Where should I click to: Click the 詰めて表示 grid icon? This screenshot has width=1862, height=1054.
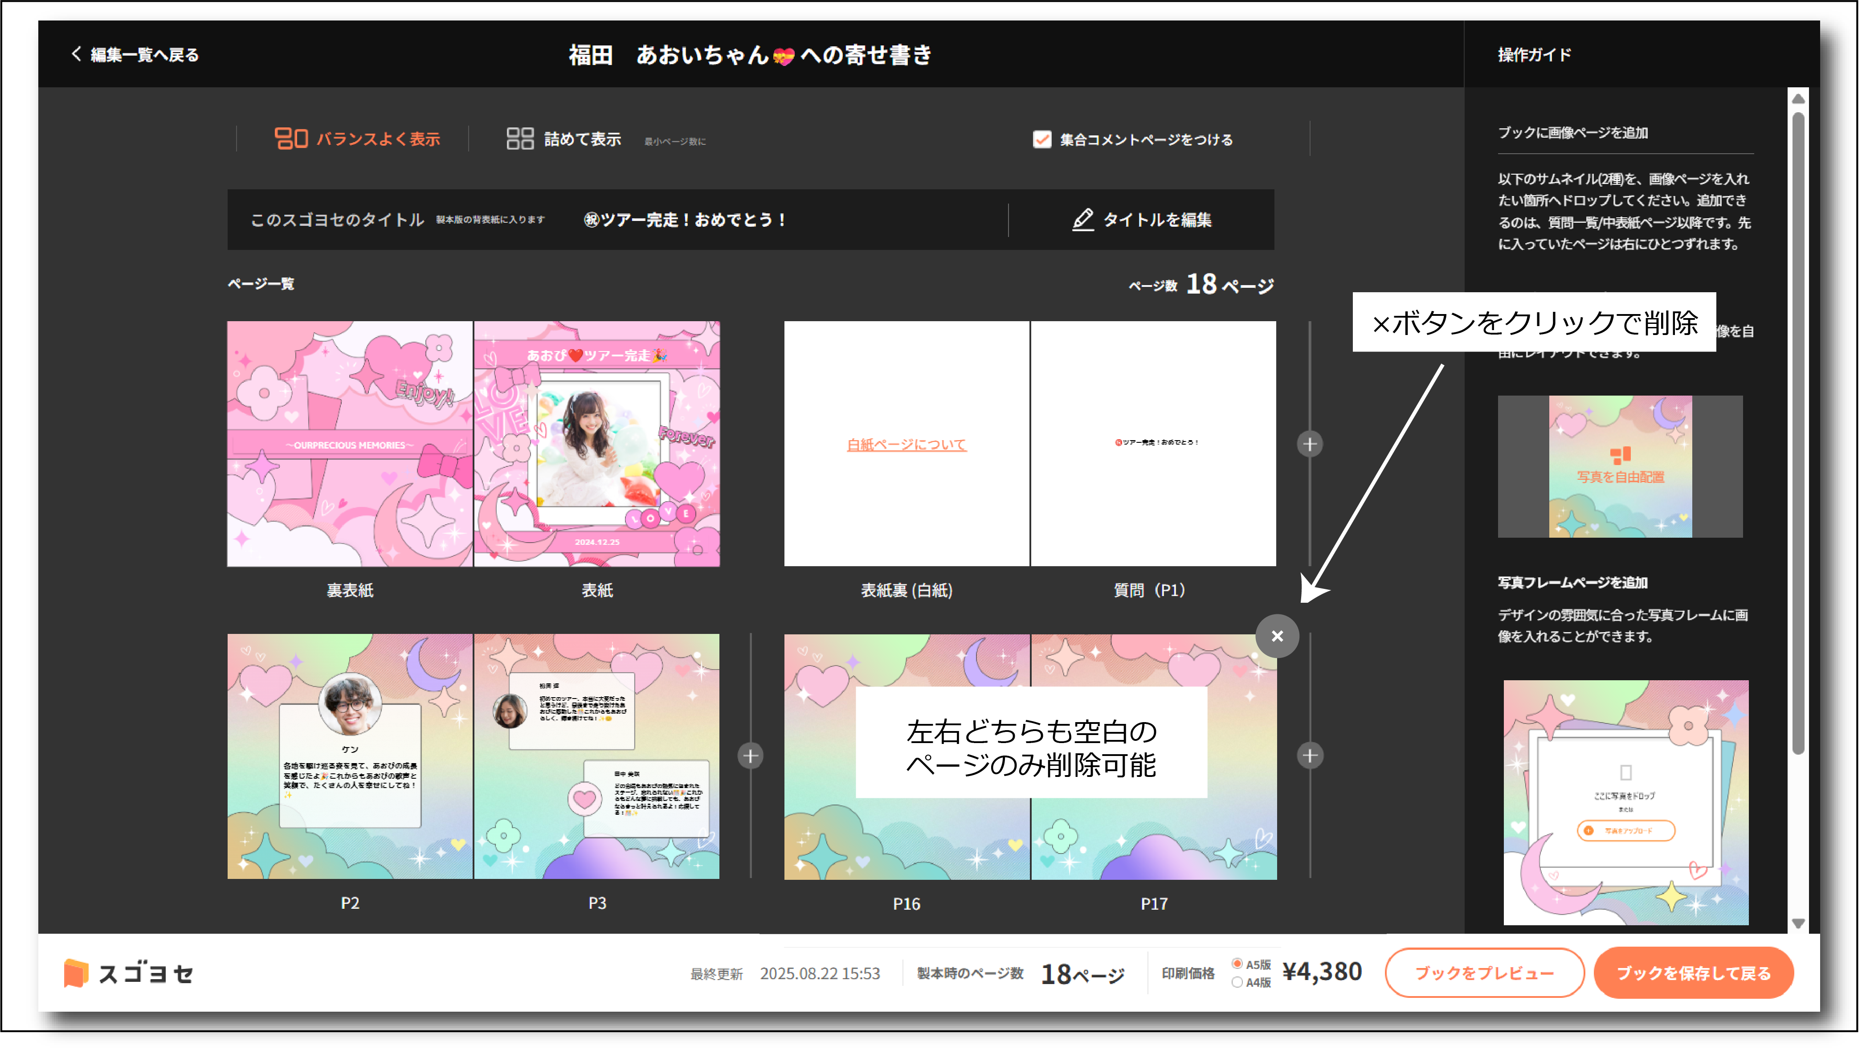[520, 139]
